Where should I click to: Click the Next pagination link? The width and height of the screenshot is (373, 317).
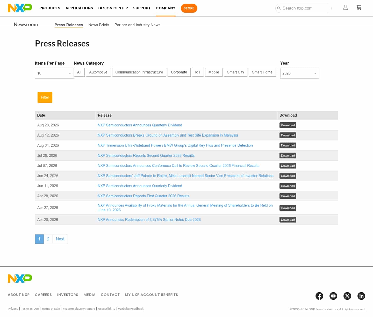click(x=60, y=239)
